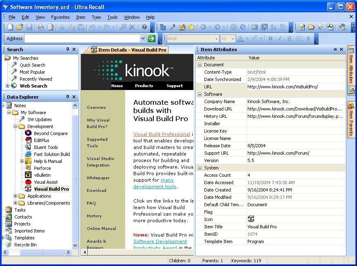Image resolution: width=357 pixels, height=266 pixels.
Task: Open the Item menu
Action: (81, 17)
